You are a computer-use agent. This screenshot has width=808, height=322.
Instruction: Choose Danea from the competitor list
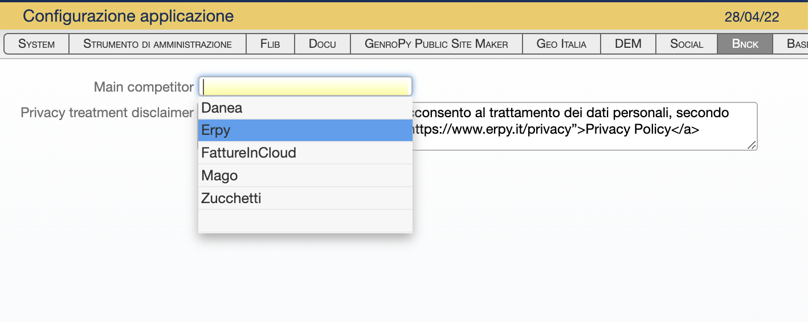click(305, 108)
